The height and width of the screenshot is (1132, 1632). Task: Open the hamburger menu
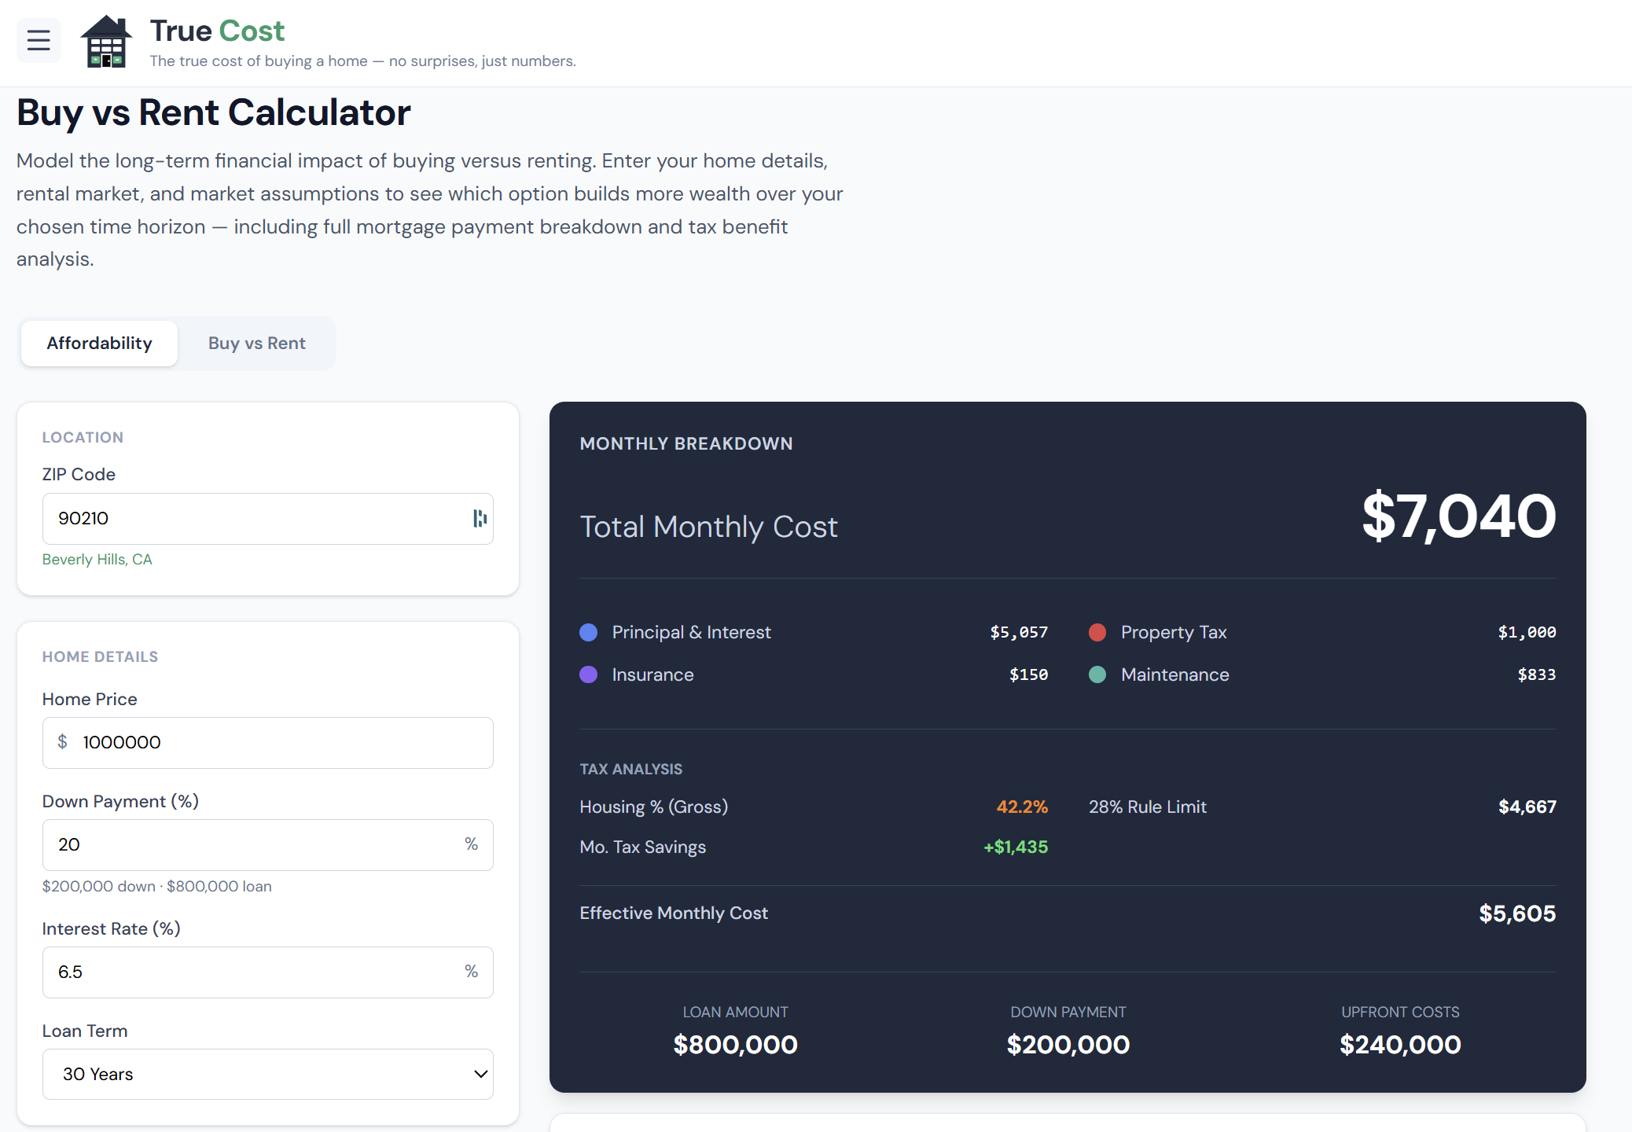(39, 40)
